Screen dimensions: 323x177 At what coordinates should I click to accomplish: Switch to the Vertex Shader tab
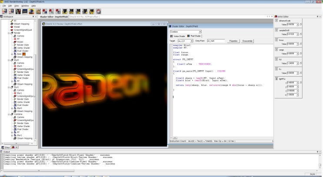(x=176, y=36)
